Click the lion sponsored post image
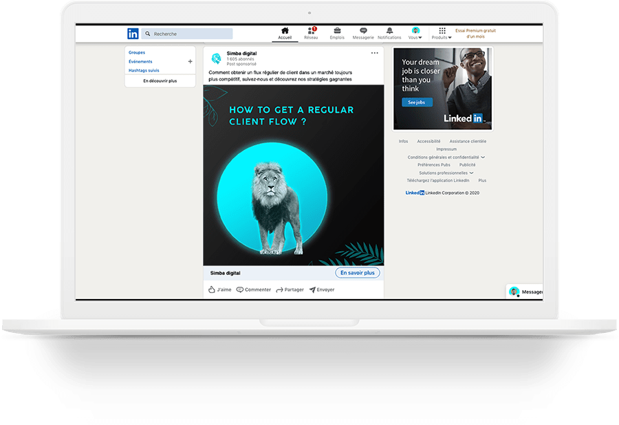This screenshot has width=619, height=425. coord(293,175)
